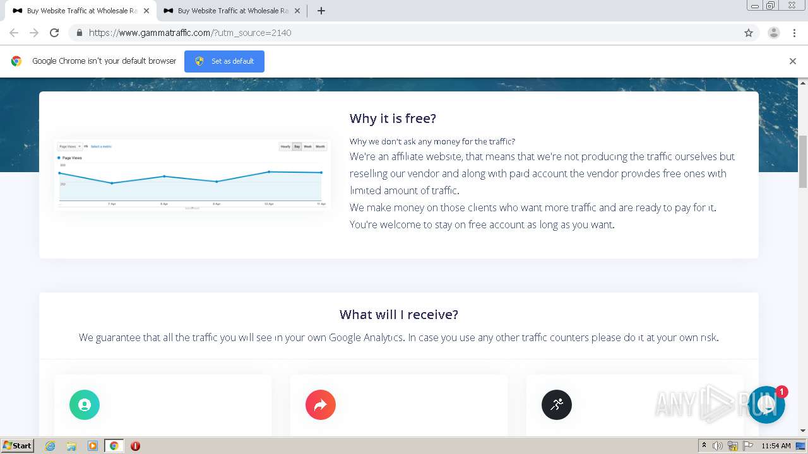Click the Chrome logo in infobar
This screenshot has height=454, width=808.
click(x=16, y=61)
